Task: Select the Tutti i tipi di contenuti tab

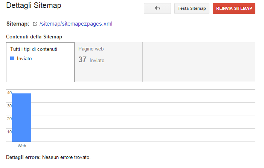Action: click(x=40, y=62)
